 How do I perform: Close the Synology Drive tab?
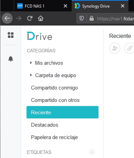point(123,6)
